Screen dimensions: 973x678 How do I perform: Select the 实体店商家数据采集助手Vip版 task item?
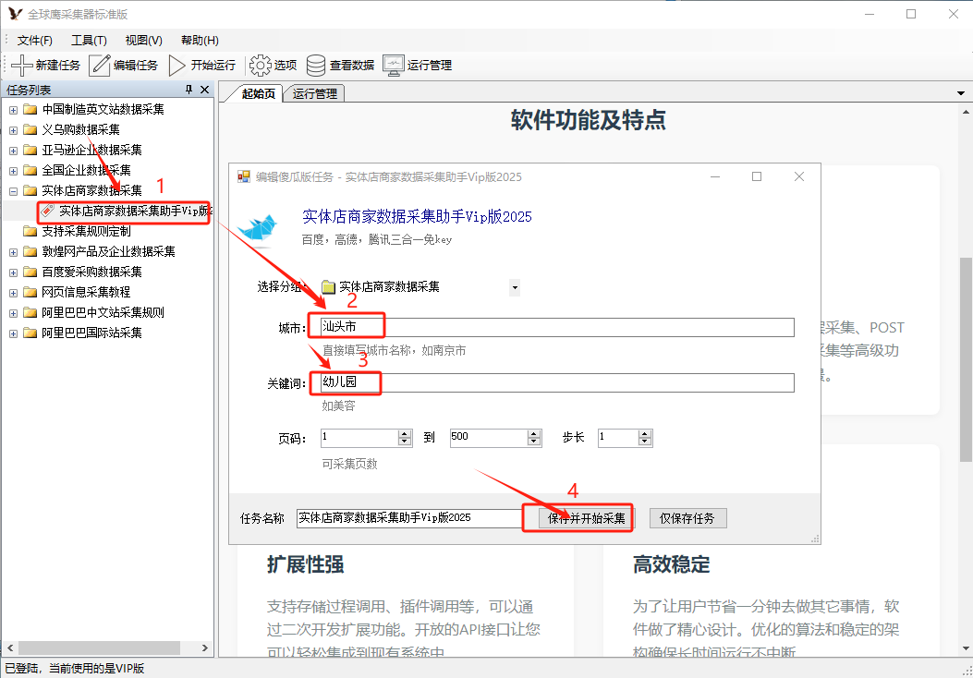click(x=134, y=212)
